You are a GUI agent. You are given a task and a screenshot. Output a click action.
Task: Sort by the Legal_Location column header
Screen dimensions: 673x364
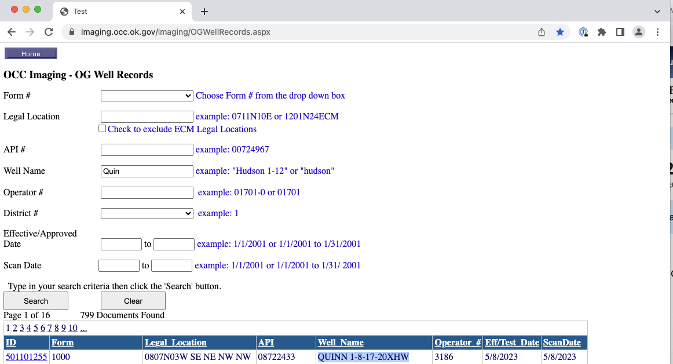175,343
